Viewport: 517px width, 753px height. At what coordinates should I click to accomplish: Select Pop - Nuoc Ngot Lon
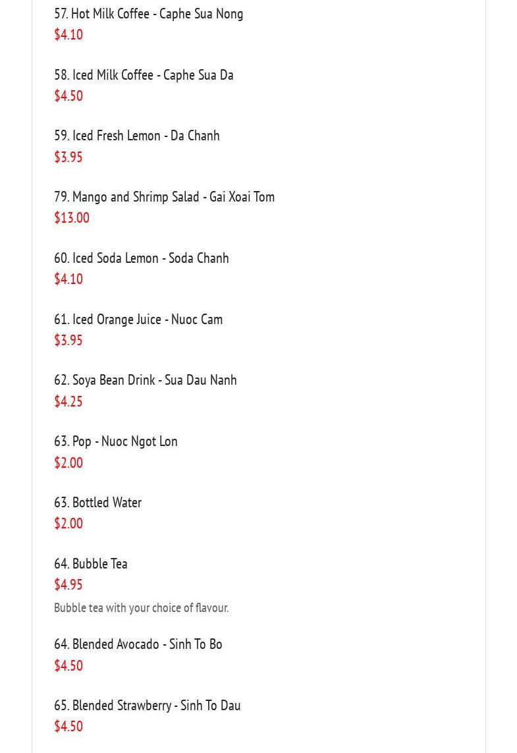point(115,441)
